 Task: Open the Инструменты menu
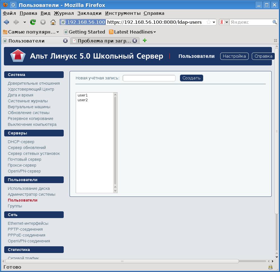point(123,13)
